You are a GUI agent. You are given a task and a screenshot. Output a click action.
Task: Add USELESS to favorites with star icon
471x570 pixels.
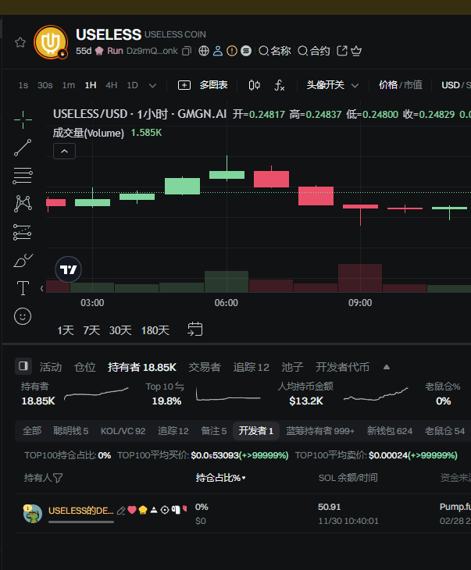(x=20, y=42)
